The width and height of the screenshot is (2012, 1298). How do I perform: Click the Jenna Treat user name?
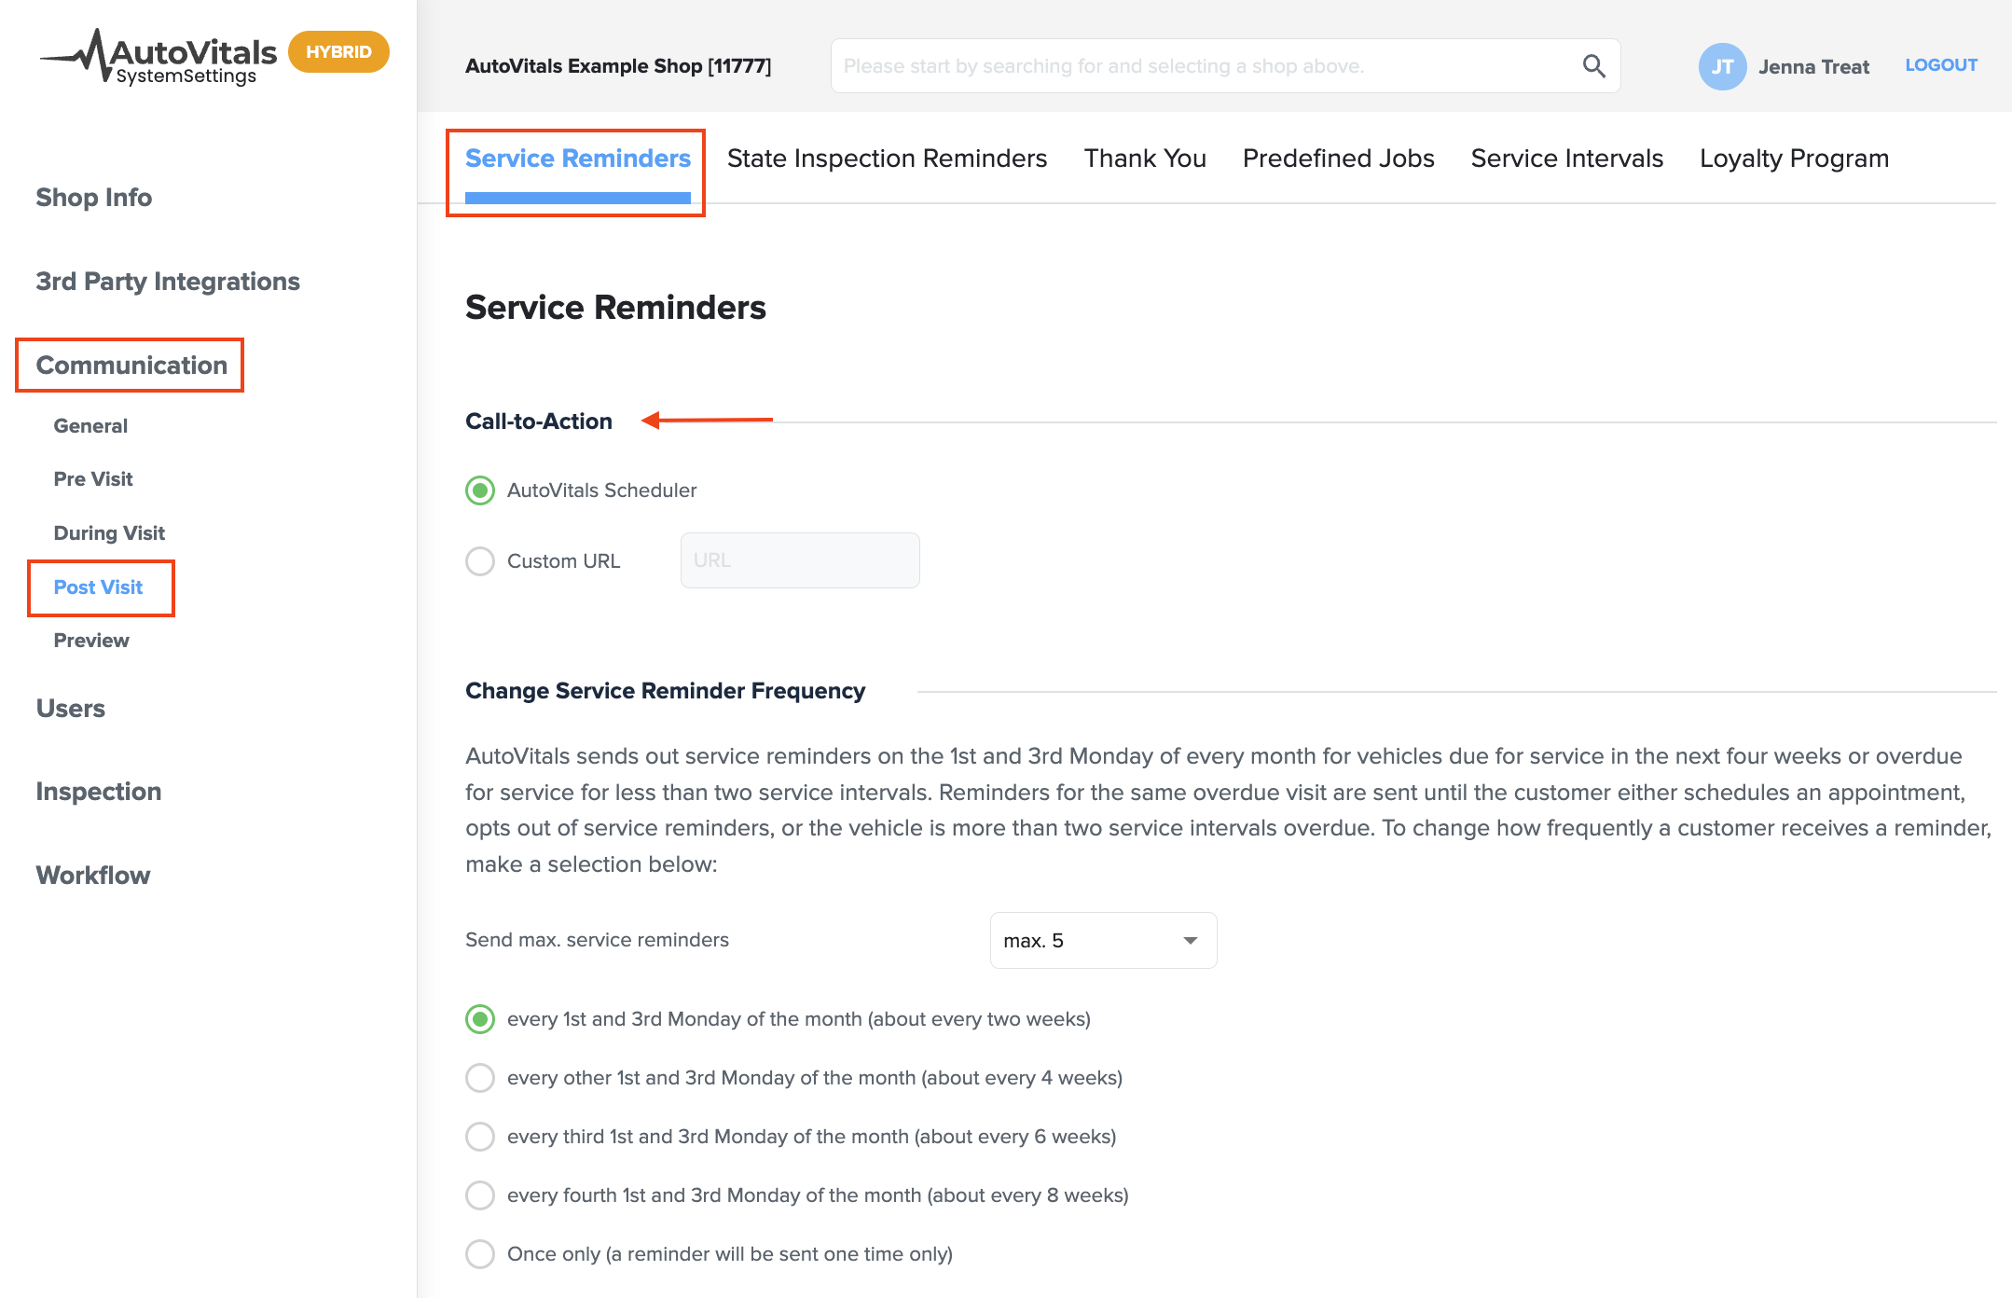(1813, 66)
